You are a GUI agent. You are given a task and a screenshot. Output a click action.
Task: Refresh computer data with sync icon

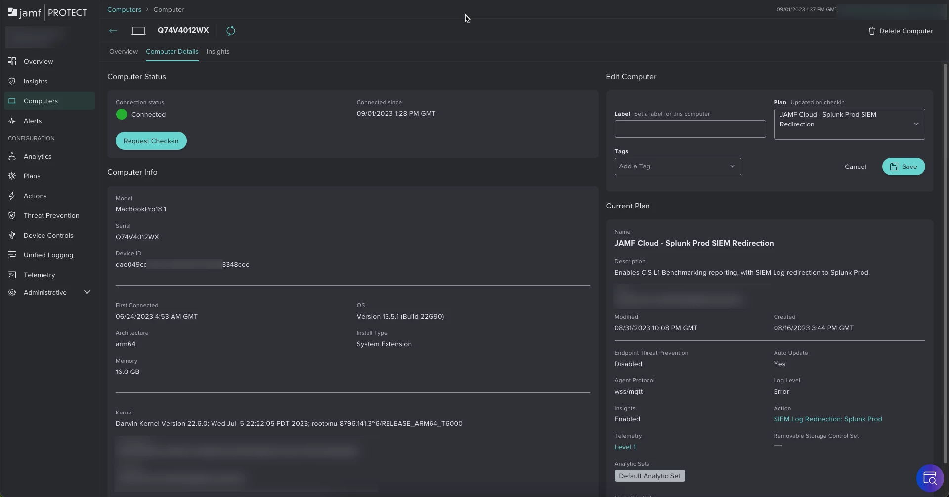pyautogui.click(x=231, y=30)
